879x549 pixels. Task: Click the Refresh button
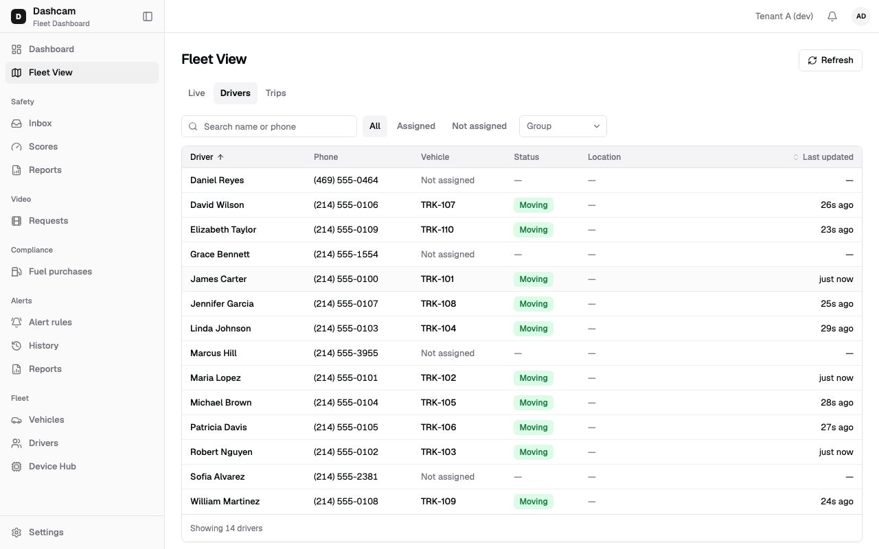(x=830, y=60)
